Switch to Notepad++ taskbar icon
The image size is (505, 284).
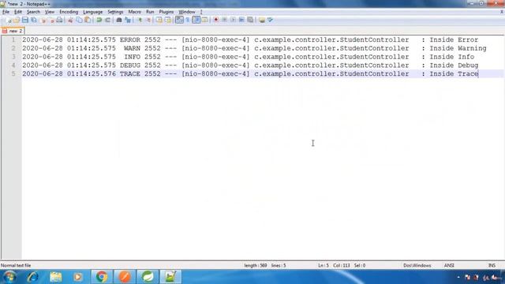click(x=170, y=277)
